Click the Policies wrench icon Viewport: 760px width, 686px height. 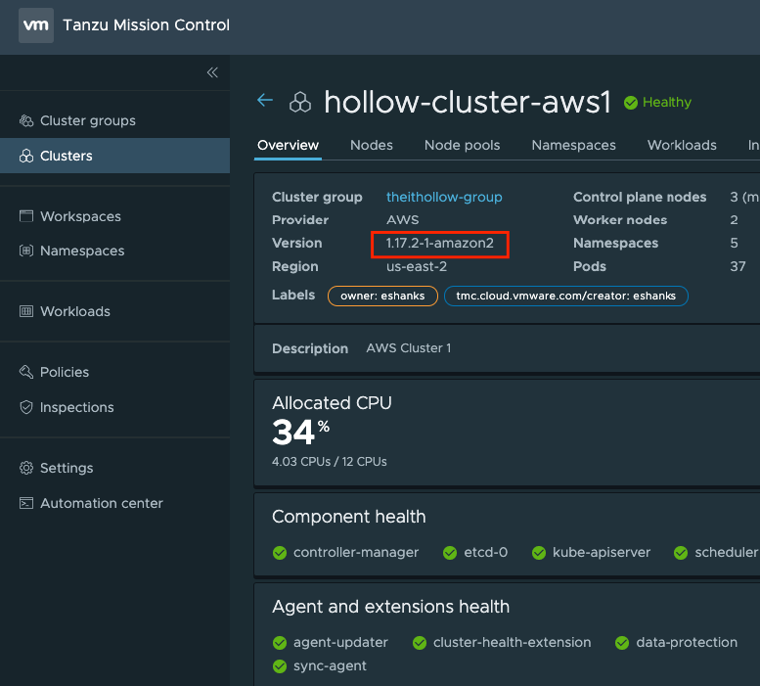point(26,373)
